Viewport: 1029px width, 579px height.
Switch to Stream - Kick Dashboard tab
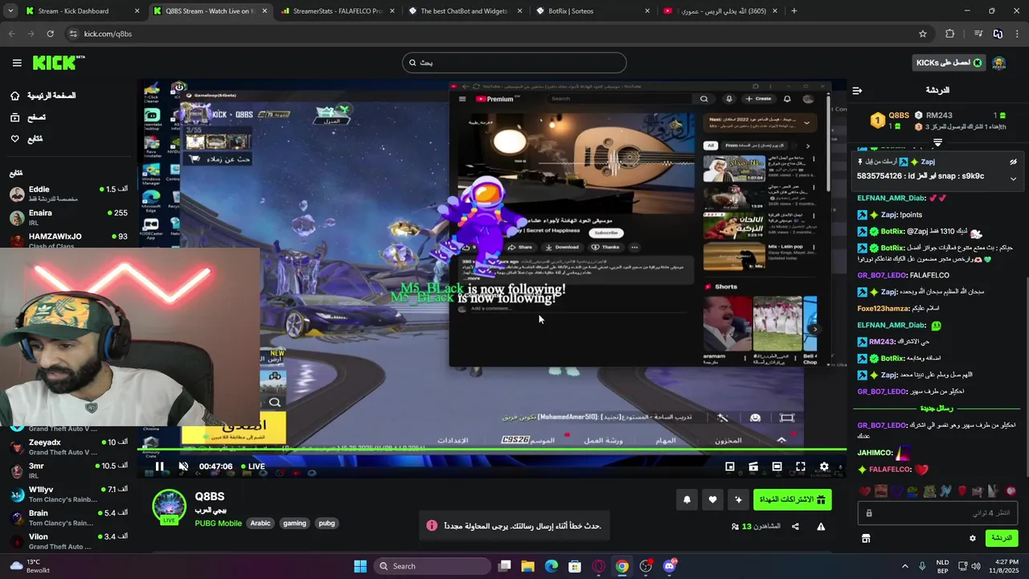(x=80, y=11)
